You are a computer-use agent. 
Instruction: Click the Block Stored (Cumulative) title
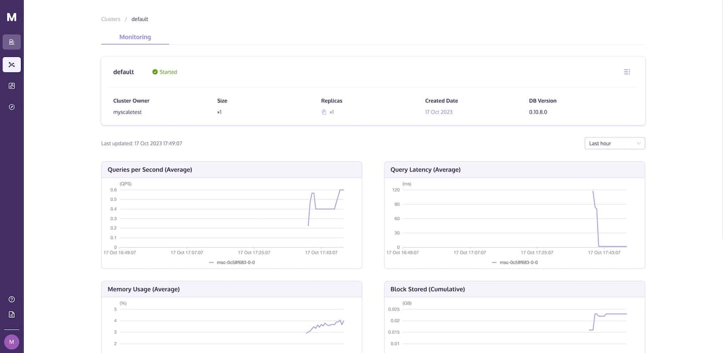(x=428, y=289)
